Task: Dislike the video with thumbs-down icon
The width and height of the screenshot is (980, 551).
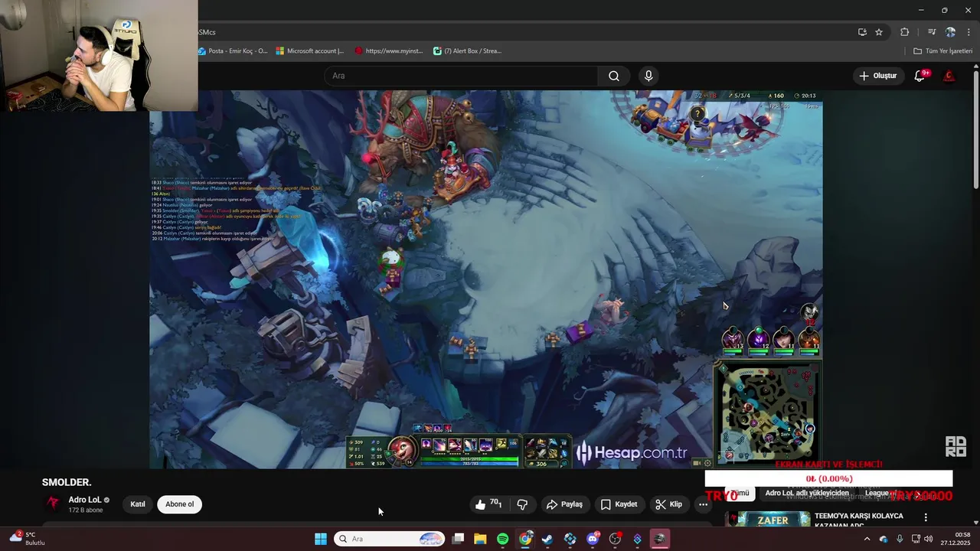Action: pos(522,504)
